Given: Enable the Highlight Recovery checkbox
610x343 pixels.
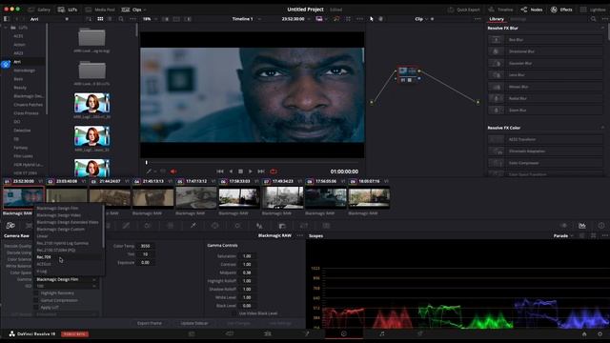Looking at the screenshot, I should 36,293.
